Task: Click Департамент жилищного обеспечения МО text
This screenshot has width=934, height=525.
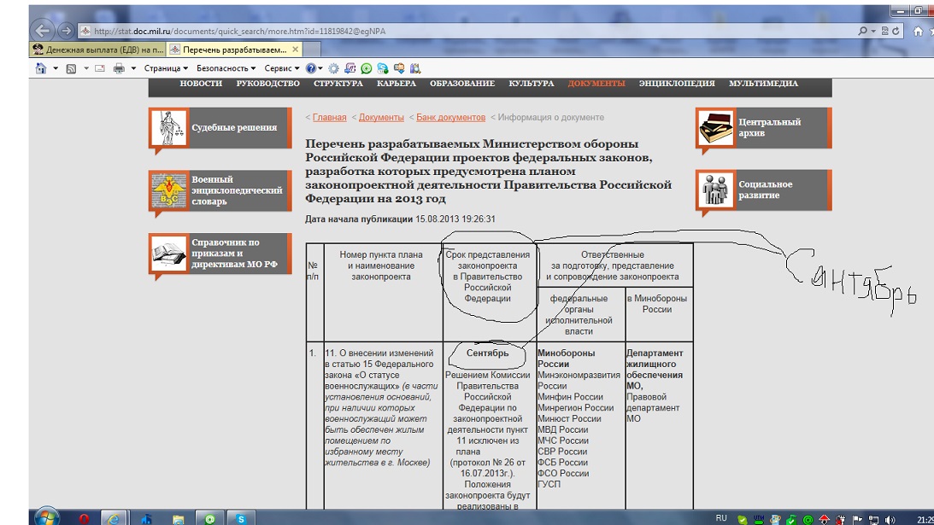Action: (x=655, y=370)
